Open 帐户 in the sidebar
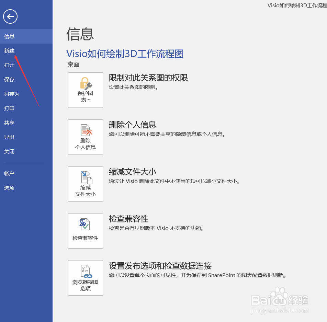 coord(26,173)
